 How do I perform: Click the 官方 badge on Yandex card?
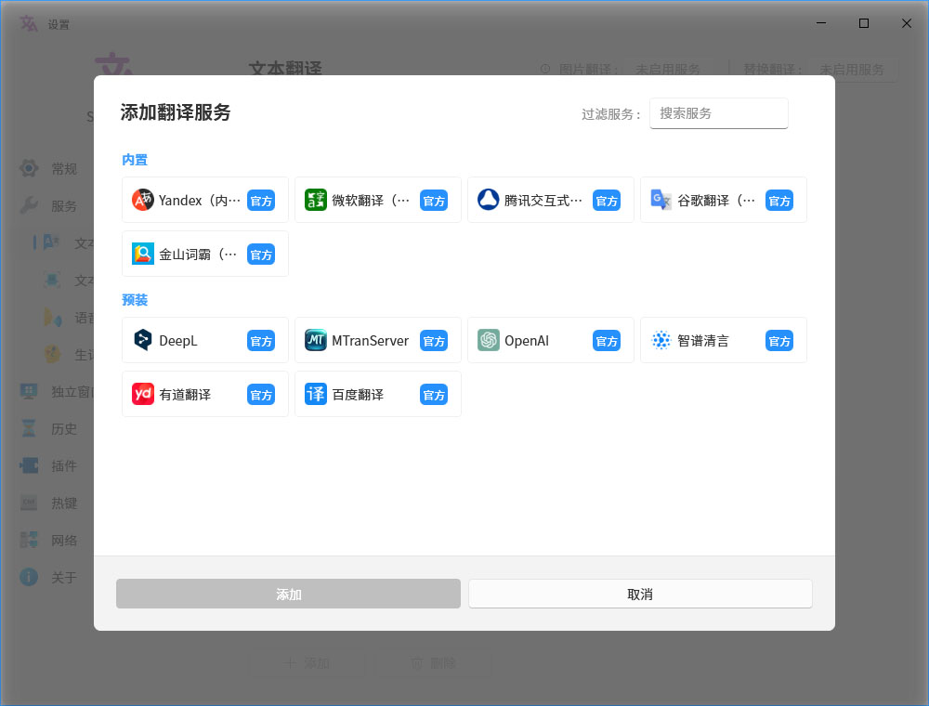(261, 201)
